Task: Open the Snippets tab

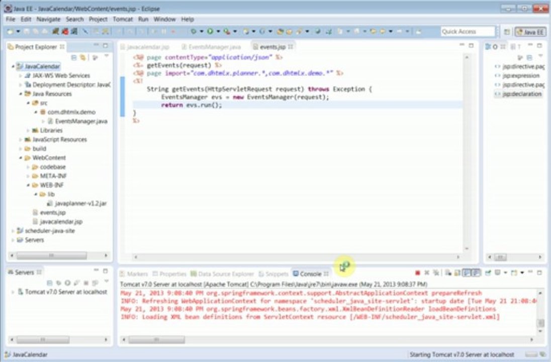Action: click(273, 274)
